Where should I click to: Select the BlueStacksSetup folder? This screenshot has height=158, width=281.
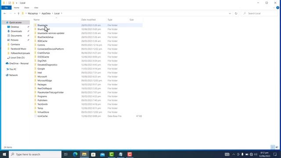point(46,37)
